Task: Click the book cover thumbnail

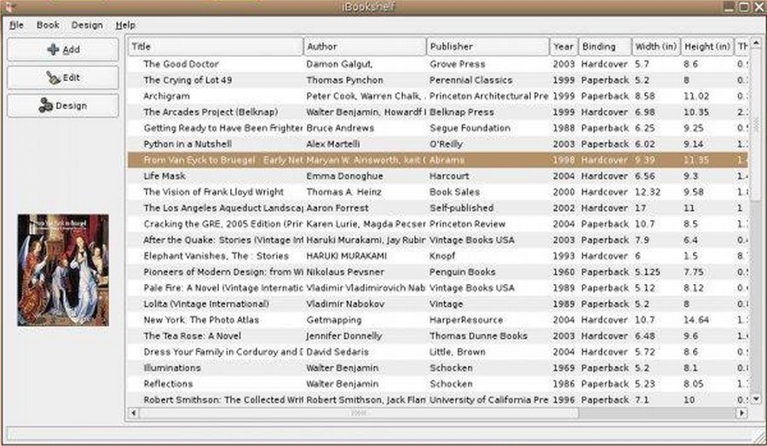Action: (63, 270)
